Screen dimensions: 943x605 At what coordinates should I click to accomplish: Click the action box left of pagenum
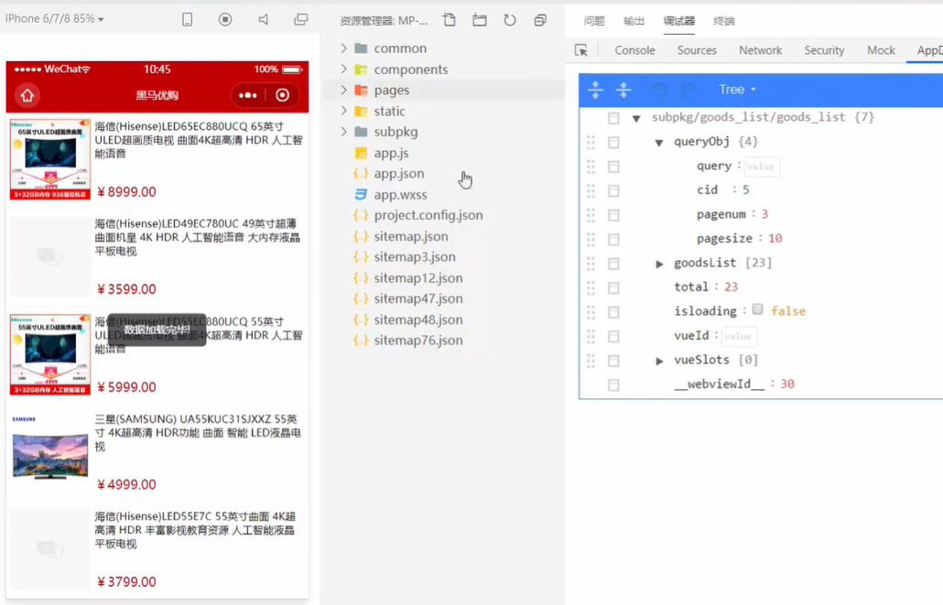(613, 215)
